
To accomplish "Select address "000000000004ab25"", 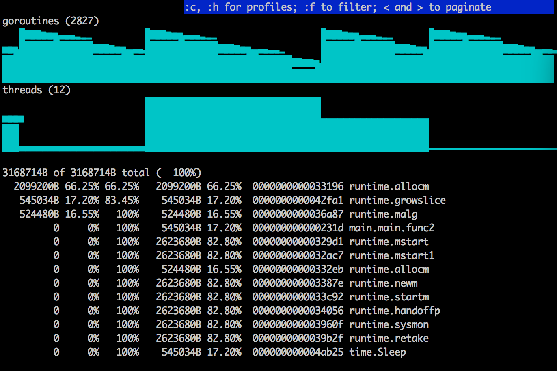I will tap(298, 352).
